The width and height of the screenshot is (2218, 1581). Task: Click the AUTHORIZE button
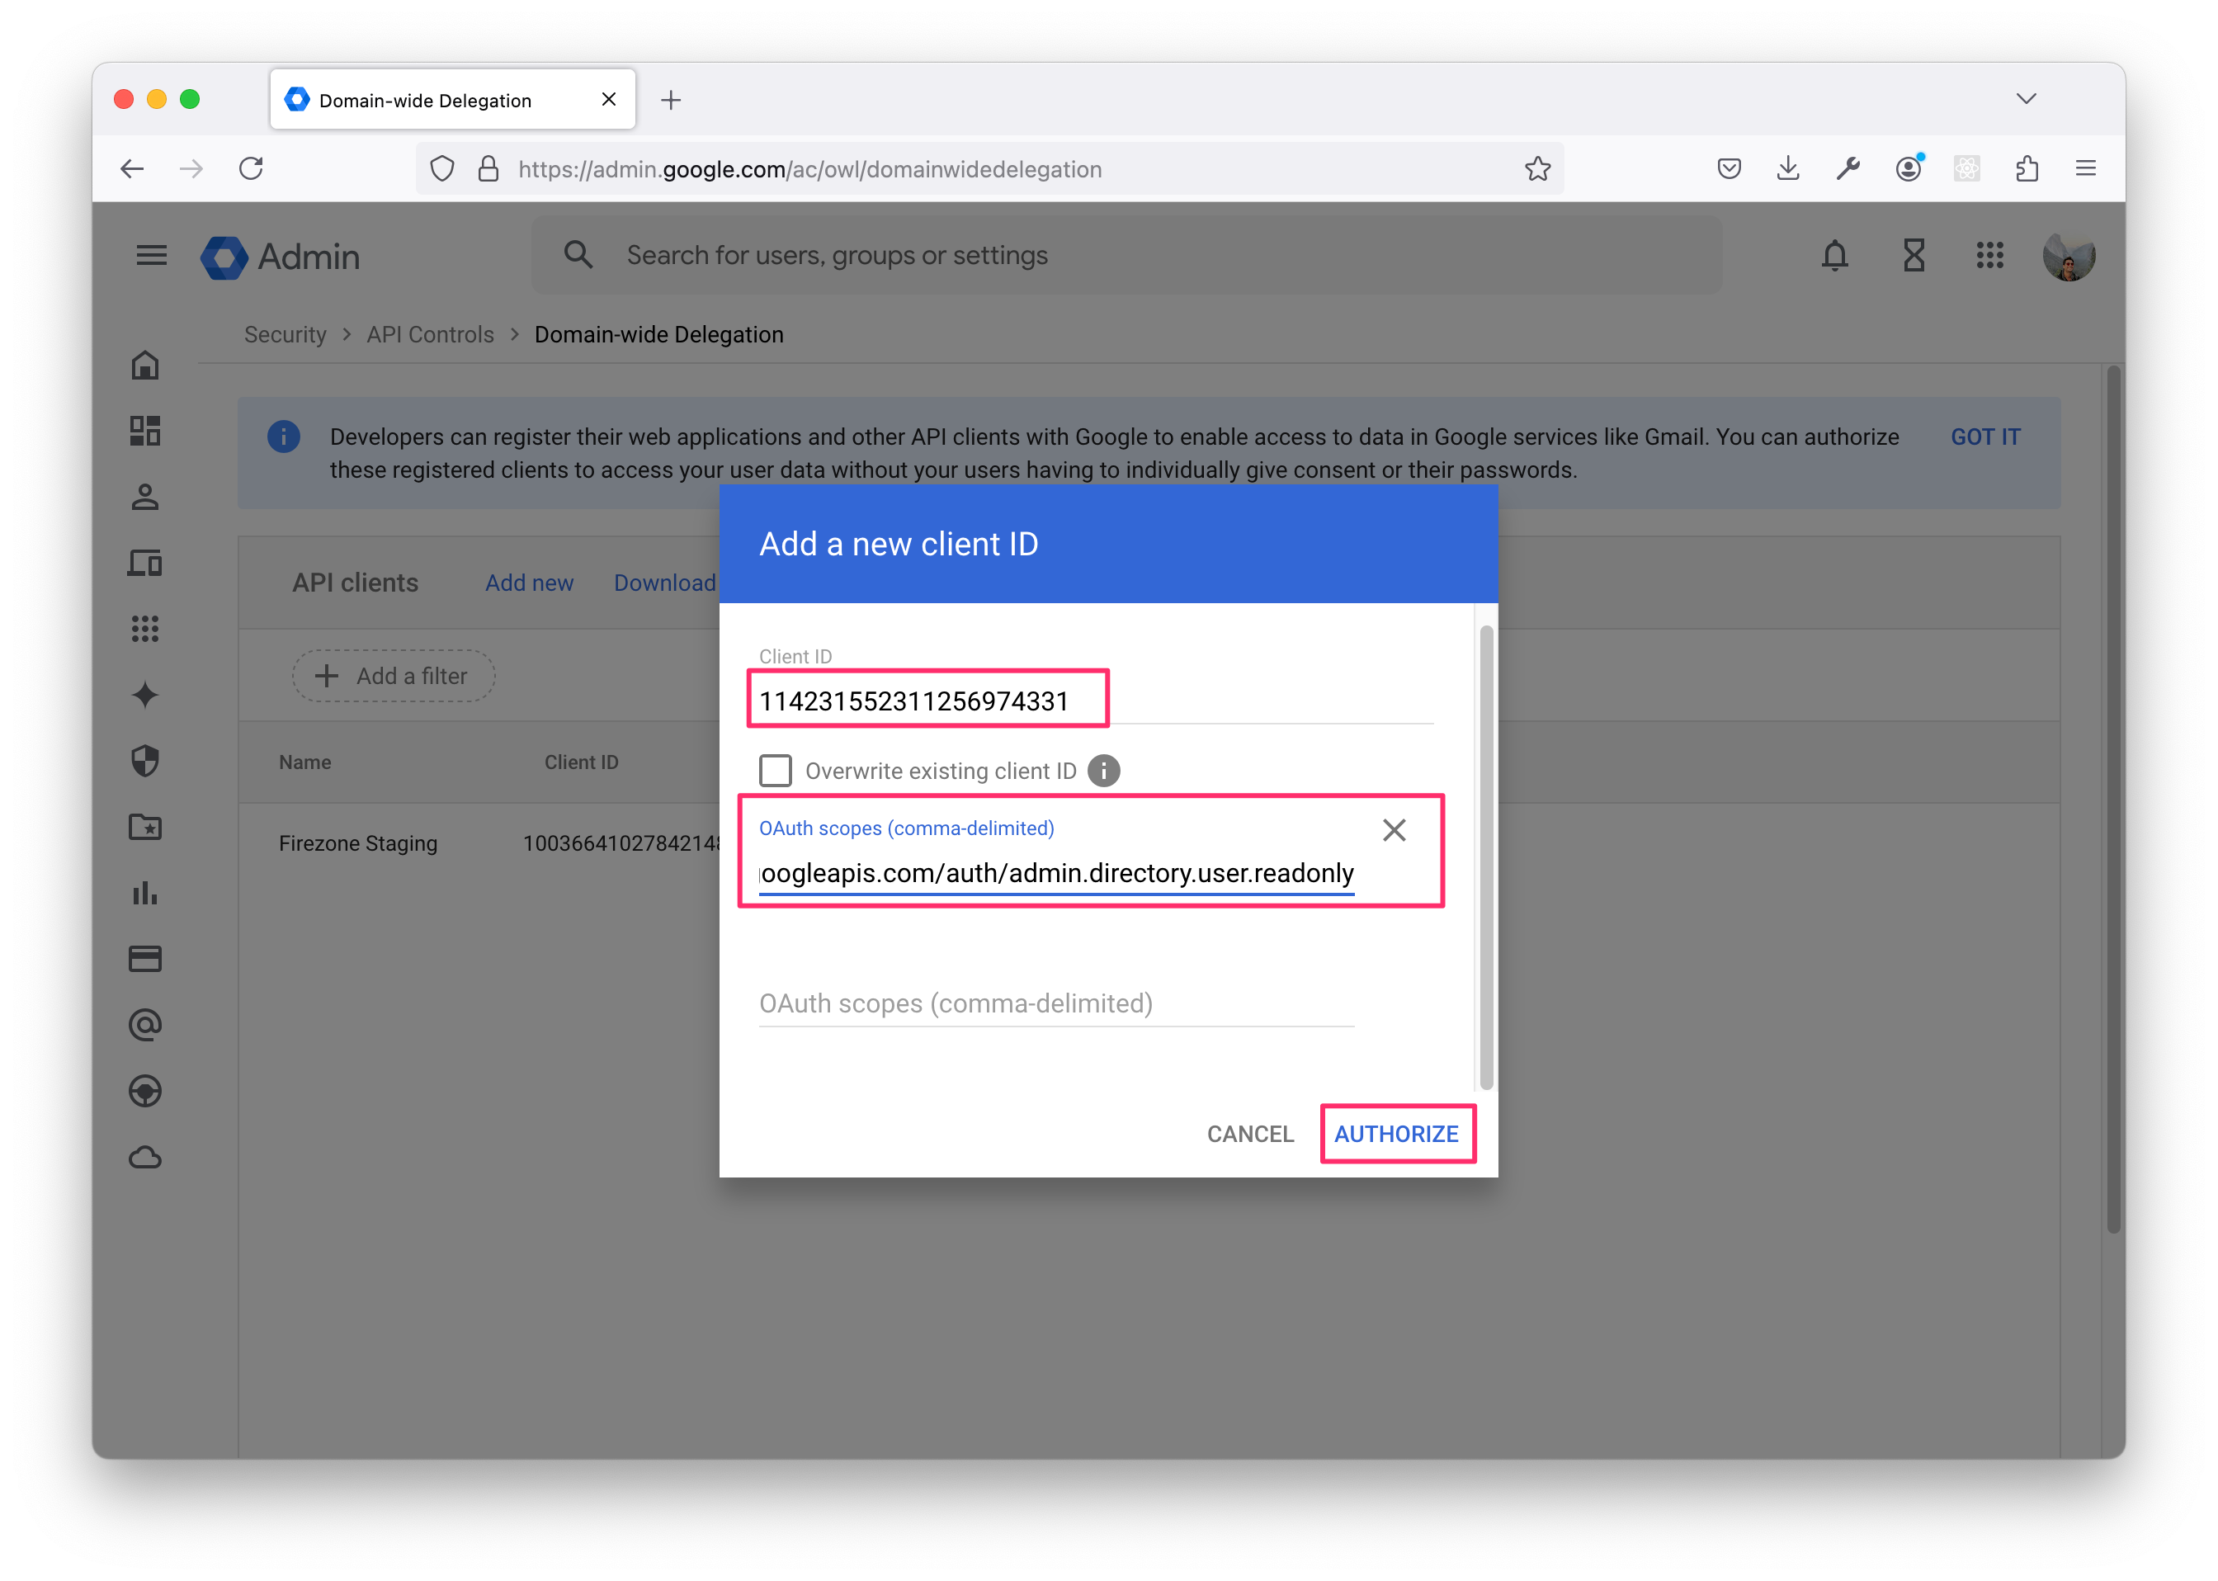click(1397, 1134)
